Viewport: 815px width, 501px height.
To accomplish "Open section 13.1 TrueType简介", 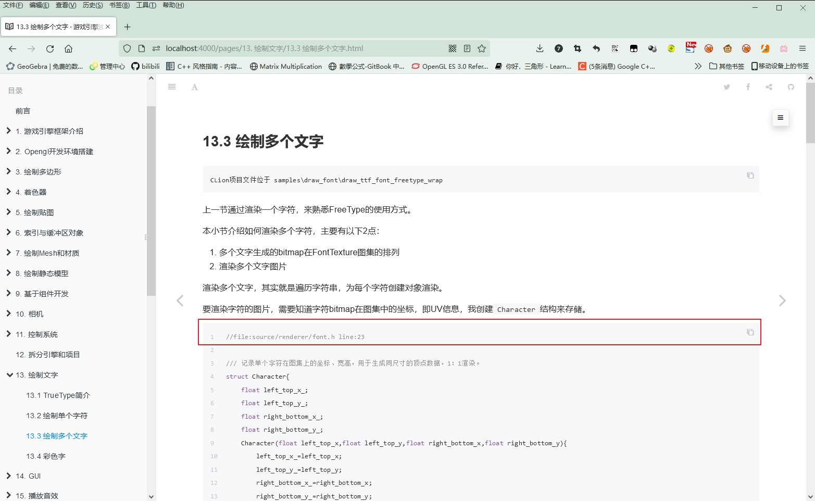I will point(58,395).
